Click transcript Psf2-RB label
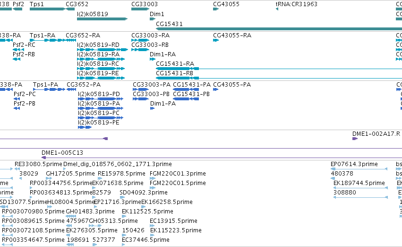 coord(24,54)
